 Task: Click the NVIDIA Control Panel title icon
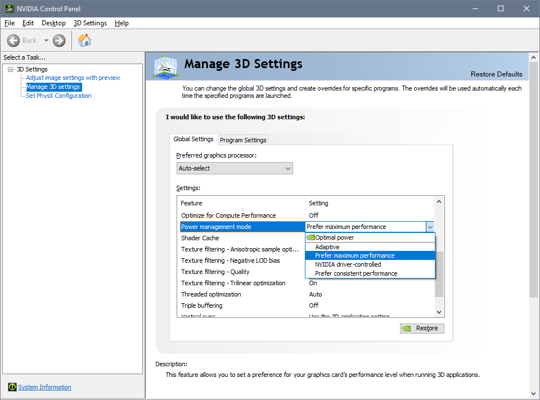[x=8, y=8]
